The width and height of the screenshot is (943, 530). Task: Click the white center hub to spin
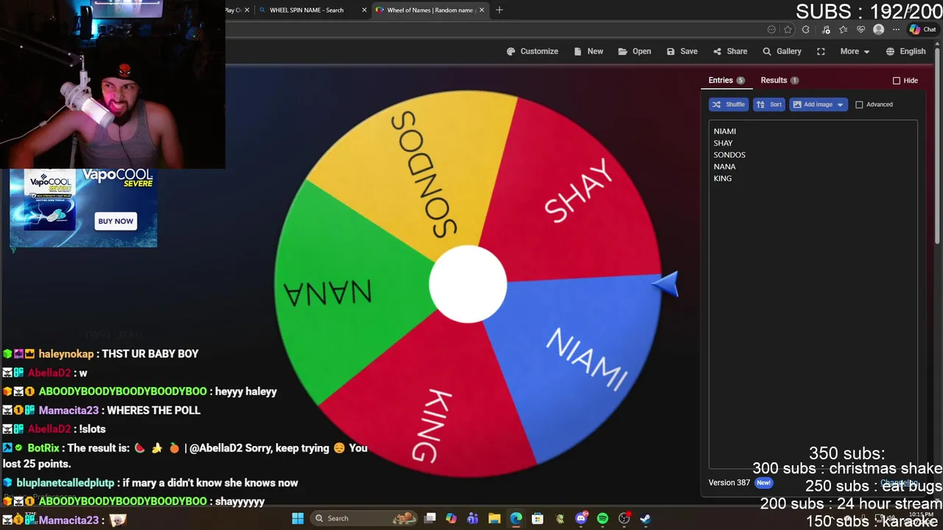point(468,284)
